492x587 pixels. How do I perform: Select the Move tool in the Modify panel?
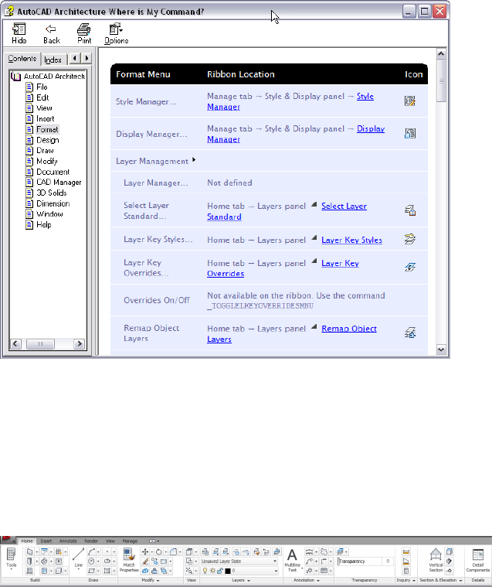[x=145, y=551]
